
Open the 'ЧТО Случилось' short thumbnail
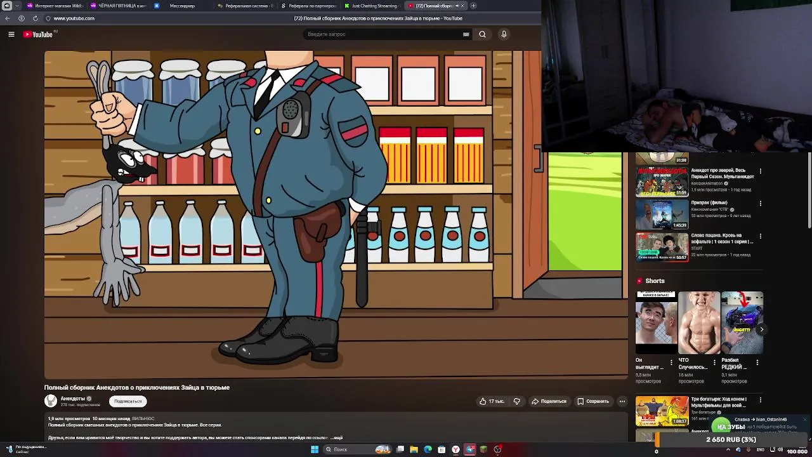(x=699, y=323)
